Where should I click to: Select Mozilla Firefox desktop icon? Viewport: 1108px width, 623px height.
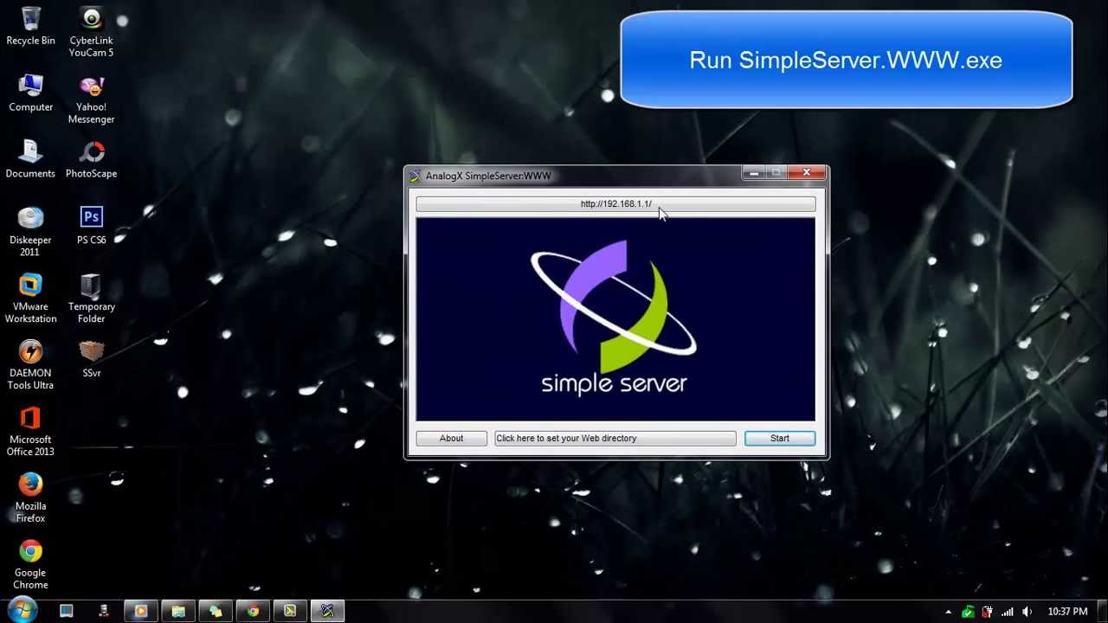click(x=30, y=498)
